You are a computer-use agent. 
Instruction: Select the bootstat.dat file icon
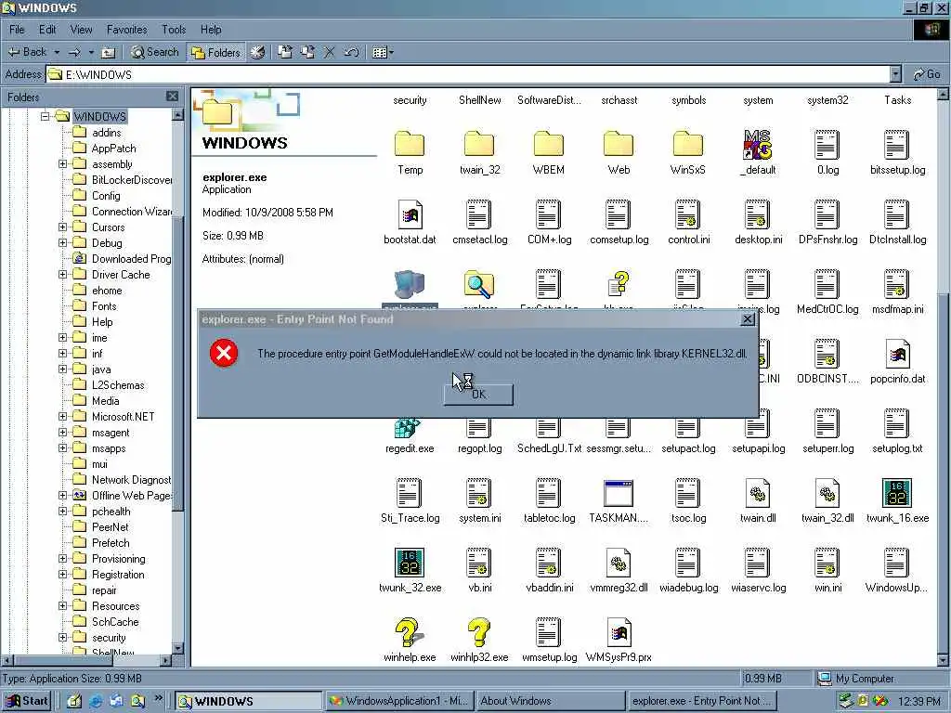410,215
